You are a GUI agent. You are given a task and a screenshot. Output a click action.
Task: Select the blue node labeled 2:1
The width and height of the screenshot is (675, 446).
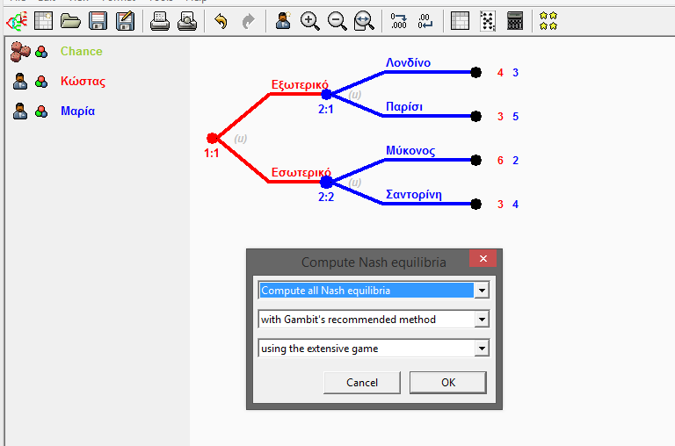click(x=326, y=94)
